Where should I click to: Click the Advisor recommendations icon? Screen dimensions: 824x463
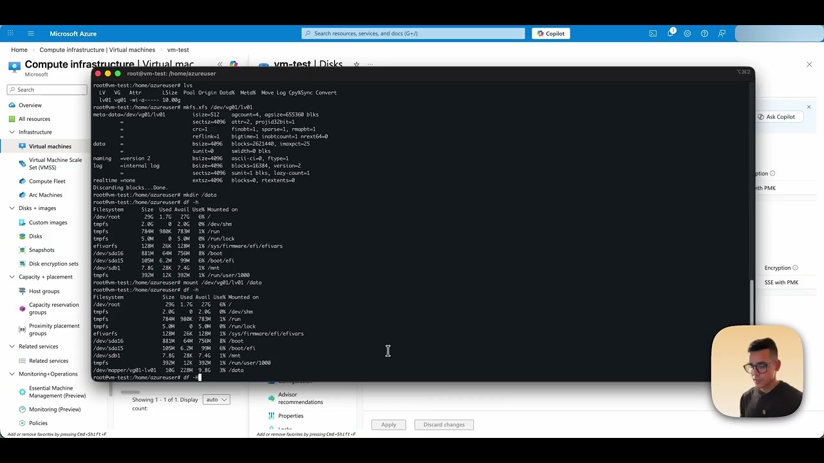pyautogui.click(x=271, y=398)
